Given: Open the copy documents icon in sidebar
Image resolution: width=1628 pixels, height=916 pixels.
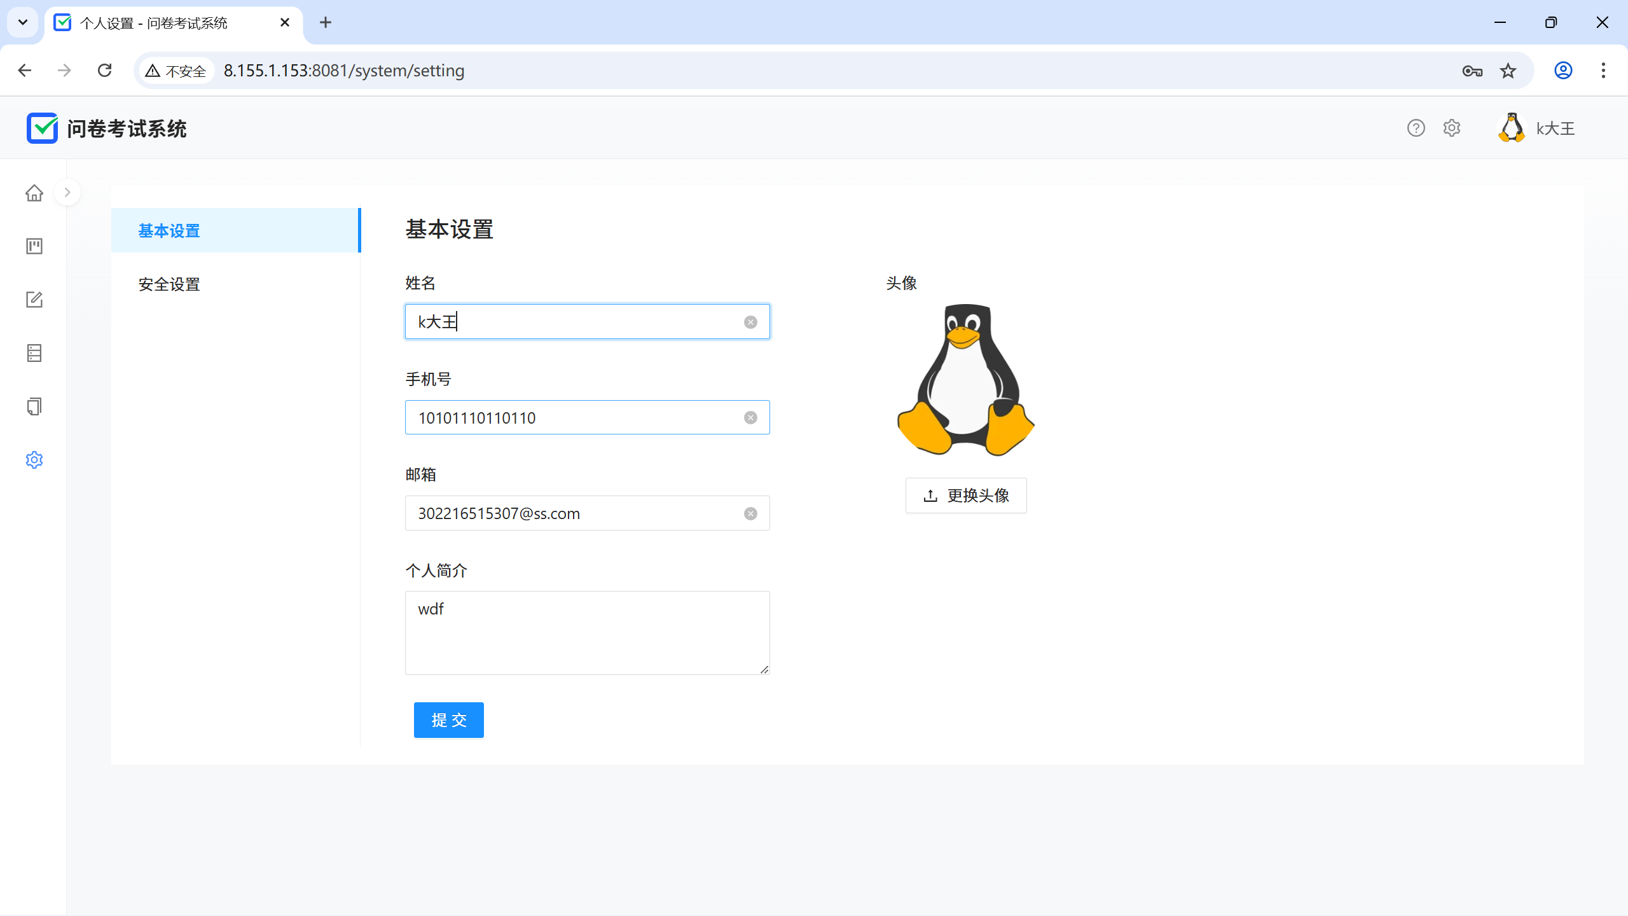Looking at the screenshot, I should point(34,406).
